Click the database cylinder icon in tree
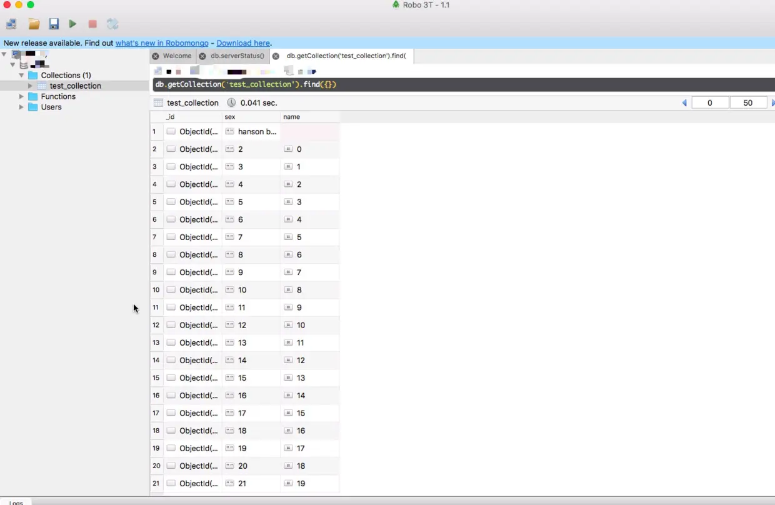Viewport: 775px width, 505px height. (x=24, y=64)
